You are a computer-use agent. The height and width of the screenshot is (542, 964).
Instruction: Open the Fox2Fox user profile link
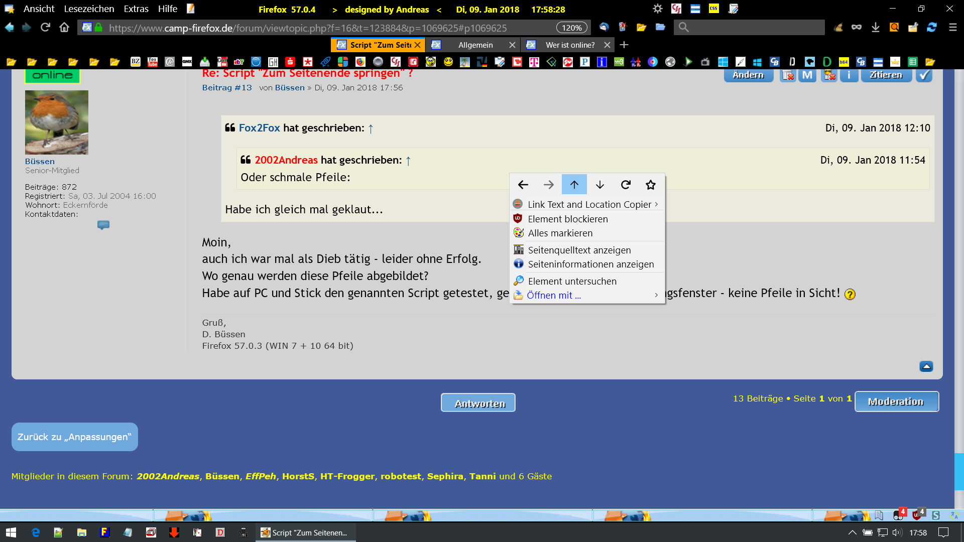259,128
